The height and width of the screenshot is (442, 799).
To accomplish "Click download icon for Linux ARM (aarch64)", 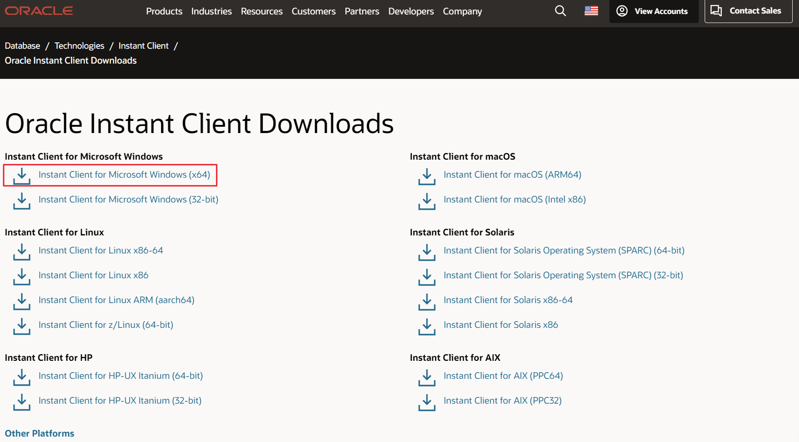I will [x=22, y=302].
